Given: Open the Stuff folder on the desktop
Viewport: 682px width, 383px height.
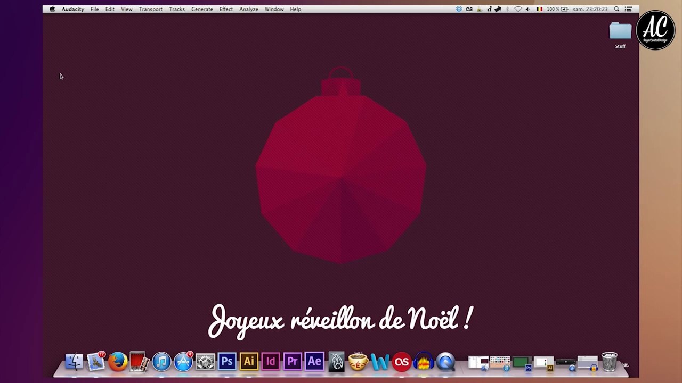Looking at the screenshot, I should 620,35.
